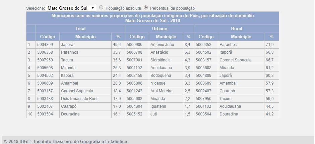Screen dimensions: 315x144
Task: Open the Mato Grosso do Sul state dropdown
Action: 71,8
